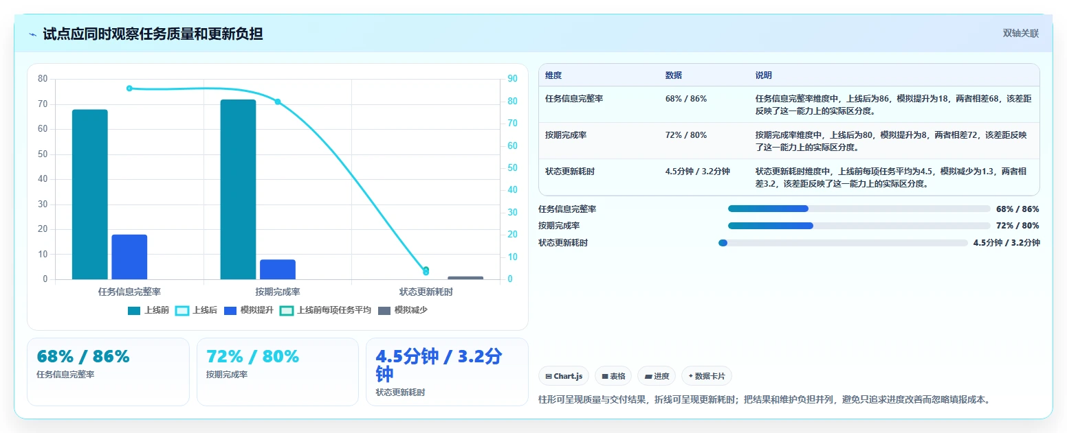
Task: Click the 数据 column header
Action: [x=674, y=75]
